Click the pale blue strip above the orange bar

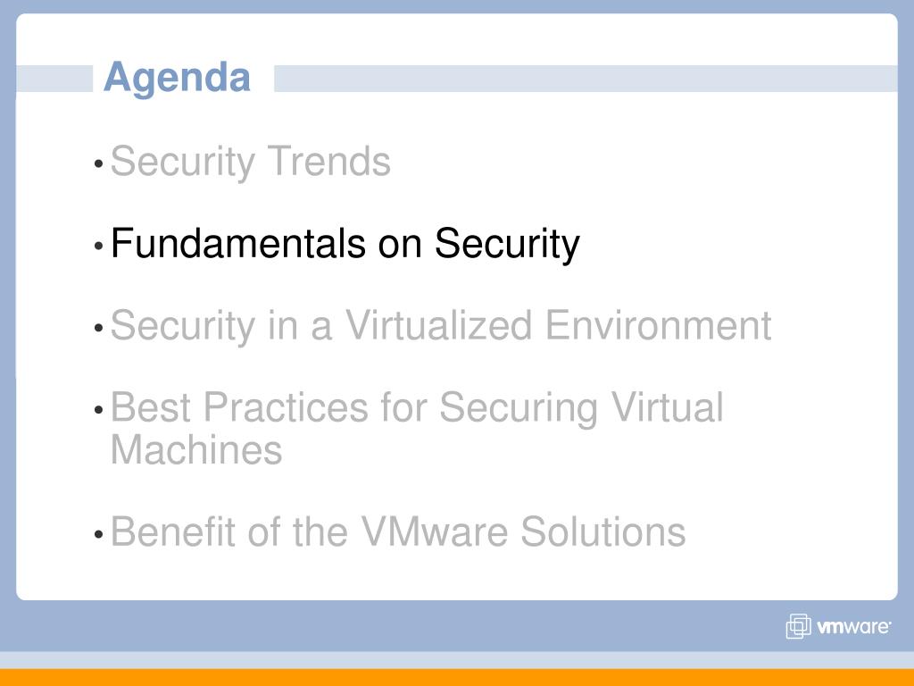[457, 660]
